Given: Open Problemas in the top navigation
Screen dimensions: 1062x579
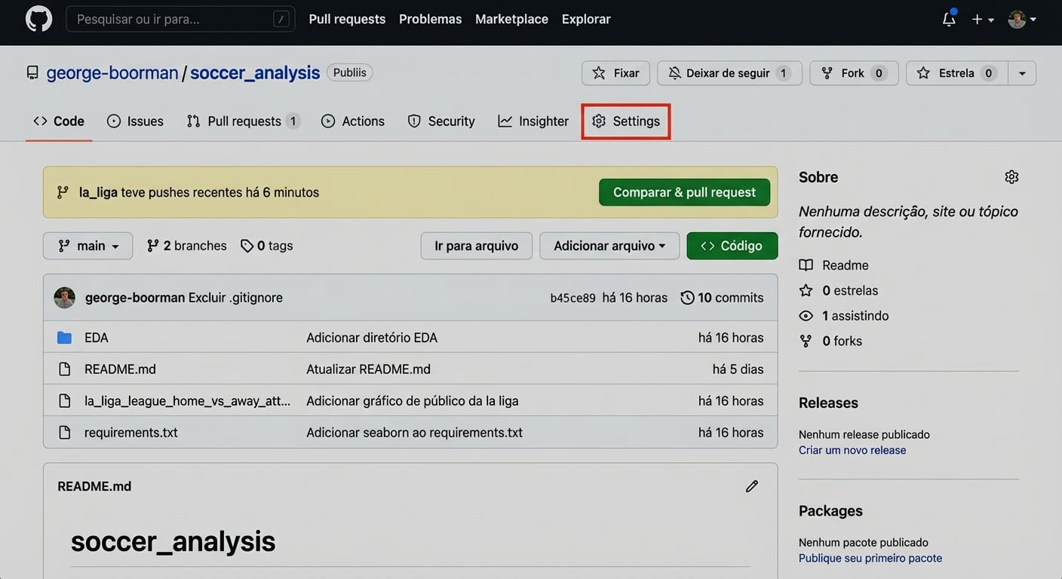Looking at the screenshot, I should 430,19.
